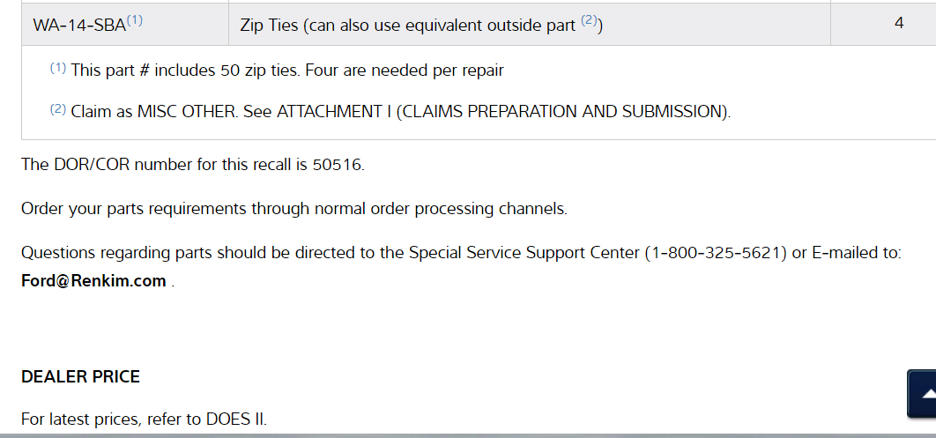Click footnote marker (2) after 'outside part'
Image resolution: width=936 pixels, height=438 pixels.
[590, 21]
